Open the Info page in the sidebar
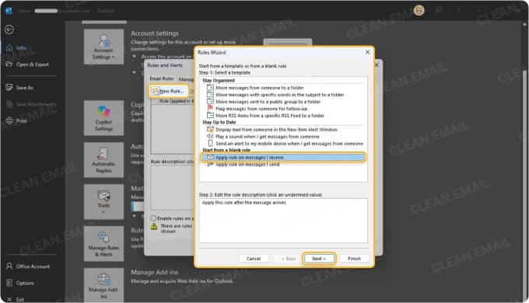529x303 pixels. (x=21, y=48)
